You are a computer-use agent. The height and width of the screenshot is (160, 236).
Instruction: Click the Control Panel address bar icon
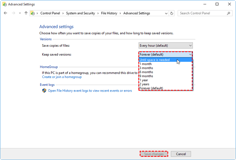coord(33,13)
